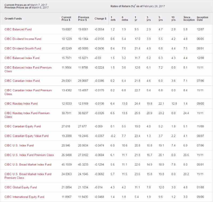Select five-year return 22.1 of Nasdaq Index Fund
Viewport: 213px width, 202px height.
161,104
